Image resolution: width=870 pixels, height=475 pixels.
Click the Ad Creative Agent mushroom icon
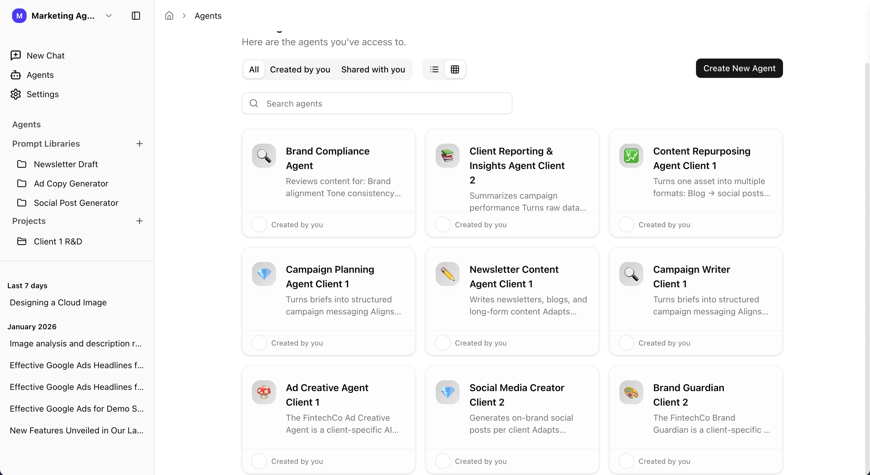tap(264, 392)
